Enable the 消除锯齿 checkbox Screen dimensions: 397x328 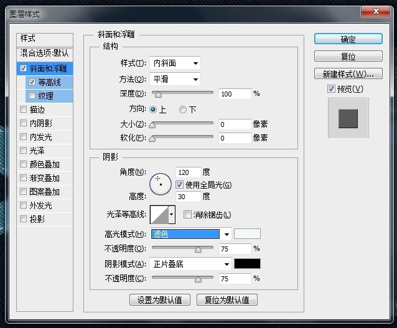tap(188, 215)
